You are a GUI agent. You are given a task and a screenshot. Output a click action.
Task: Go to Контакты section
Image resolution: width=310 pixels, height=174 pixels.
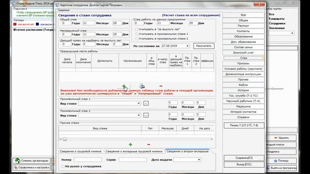point(243,31)
